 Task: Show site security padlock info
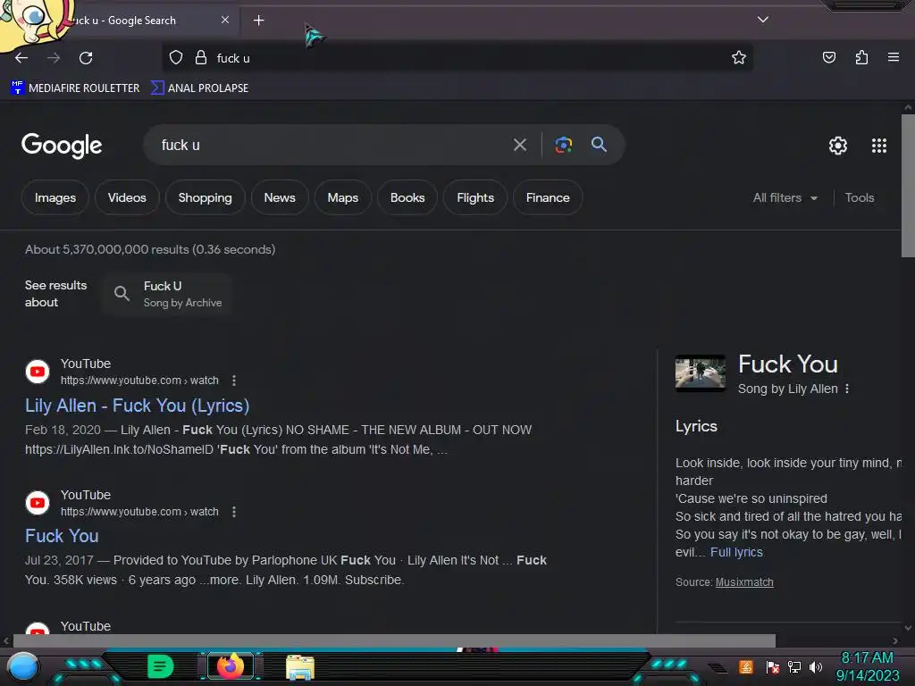[201, 58]
